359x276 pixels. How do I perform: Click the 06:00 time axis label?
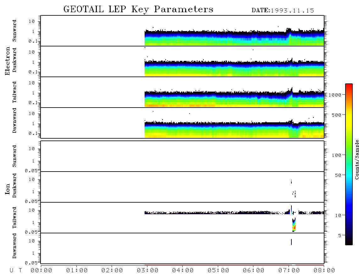(x=254, y=271)
